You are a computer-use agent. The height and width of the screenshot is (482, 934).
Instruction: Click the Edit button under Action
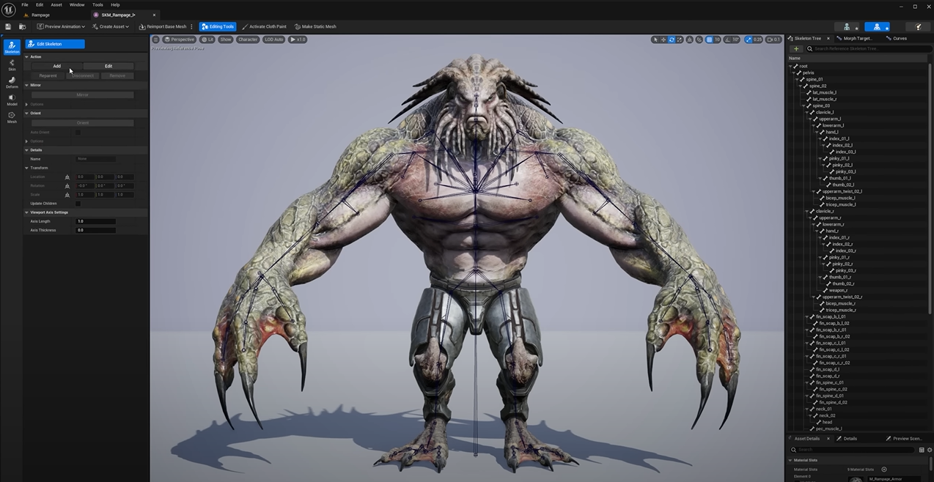[x=109, y=66]
